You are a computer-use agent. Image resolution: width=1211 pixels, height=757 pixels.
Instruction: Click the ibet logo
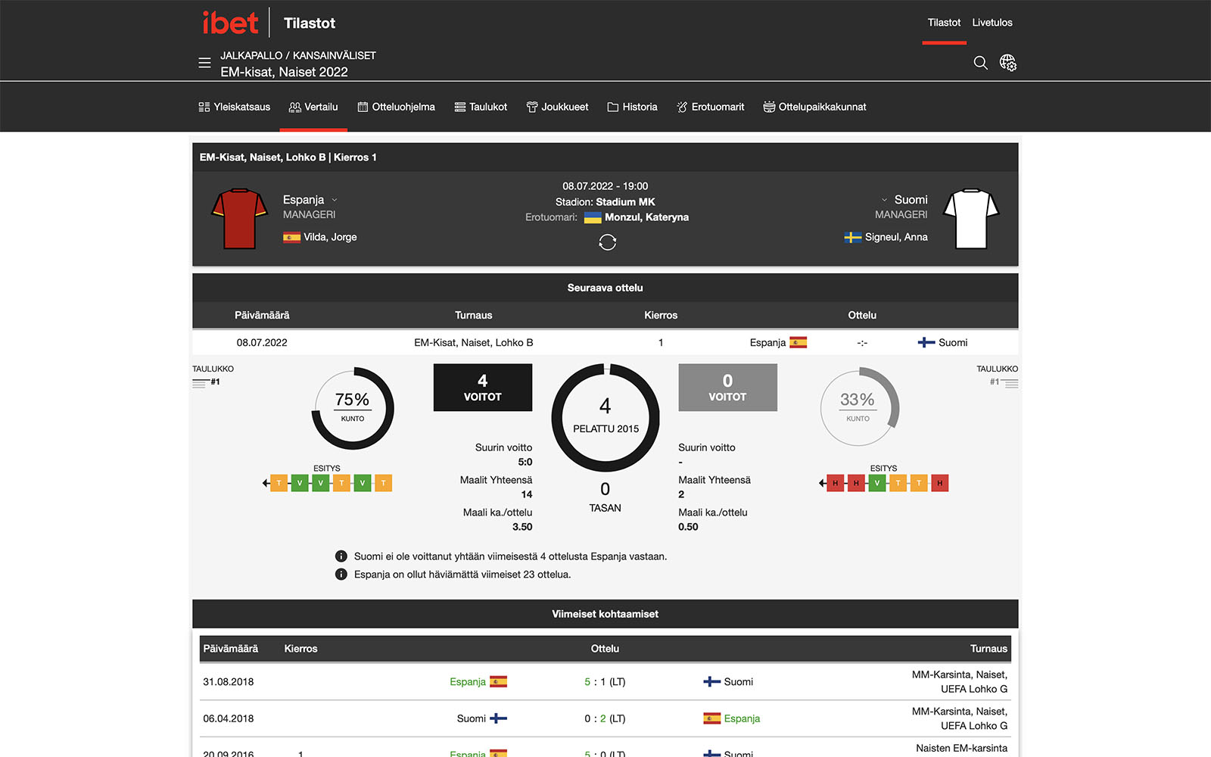[x=230, y=23]
